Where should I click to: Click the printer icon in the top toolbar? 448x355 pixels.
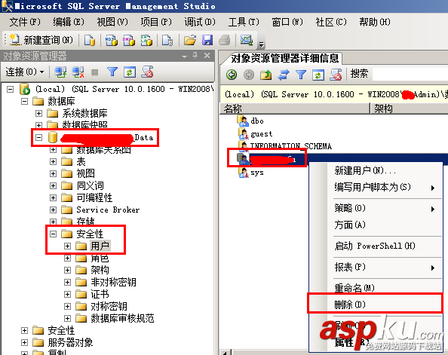coord(225,40)
